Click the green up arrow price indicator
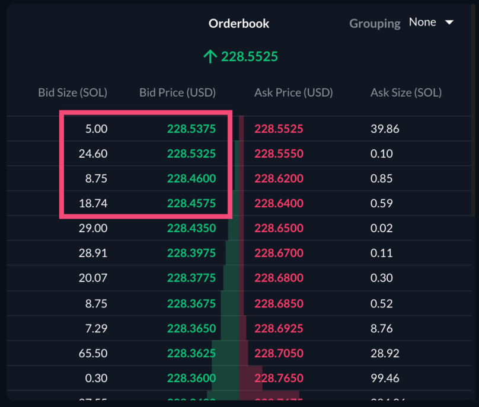The height and width of the screenshot is (407, 479). point(210,56)
